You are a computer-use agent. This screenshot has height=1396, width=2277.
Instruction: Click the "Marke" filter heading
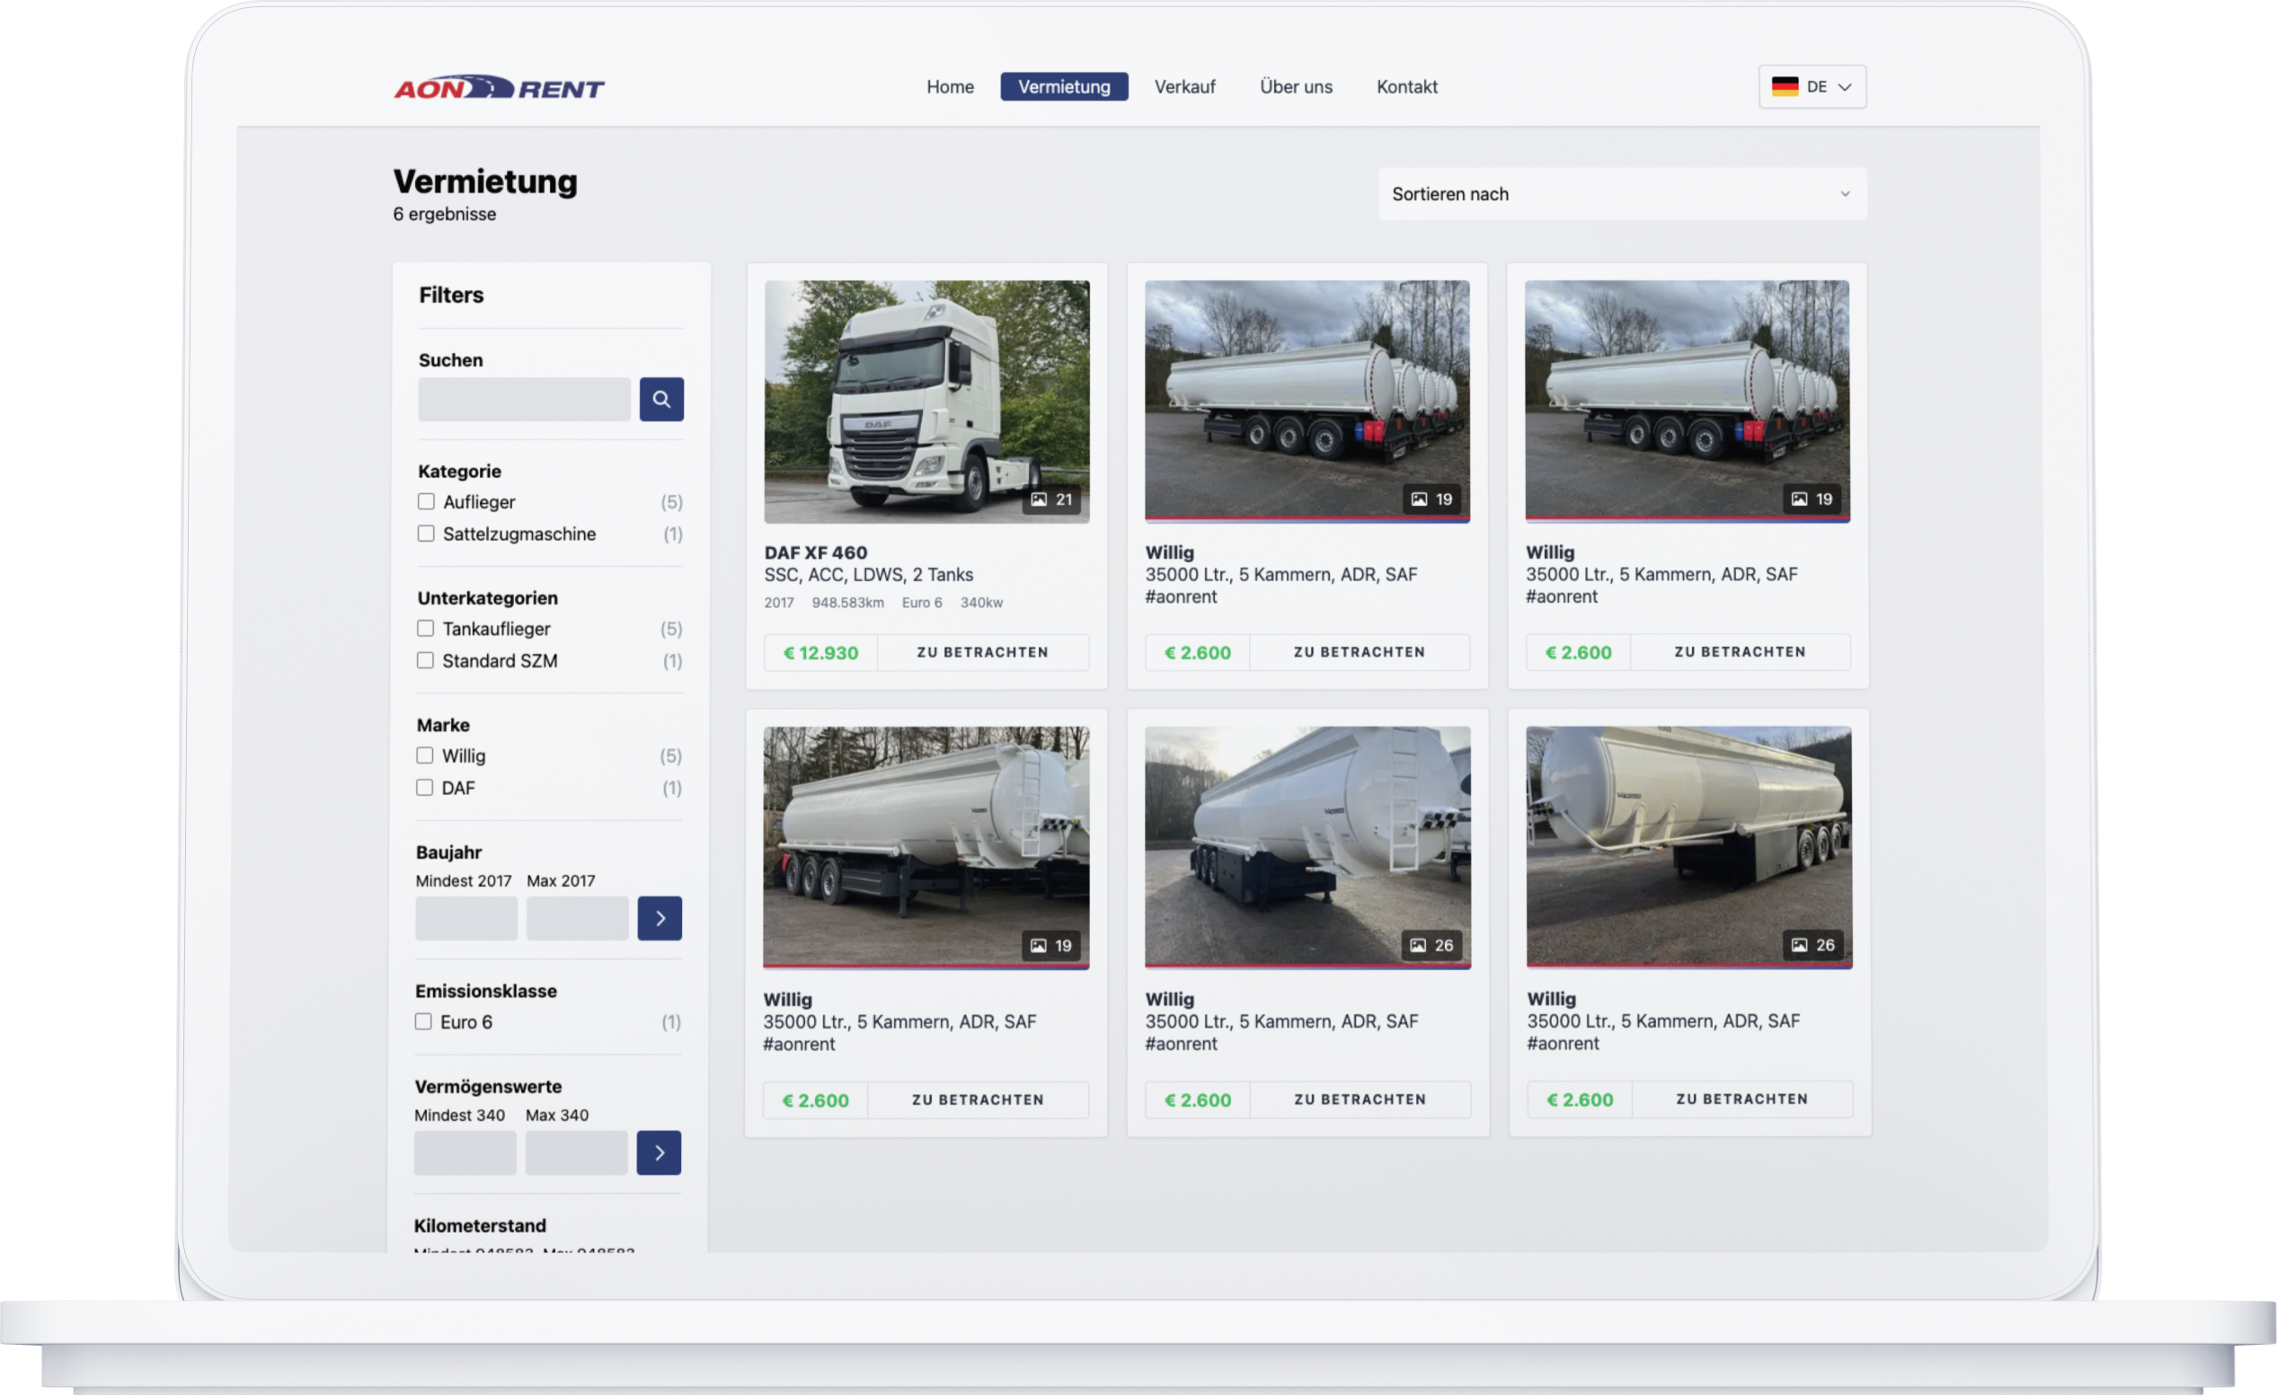(443, 725)
